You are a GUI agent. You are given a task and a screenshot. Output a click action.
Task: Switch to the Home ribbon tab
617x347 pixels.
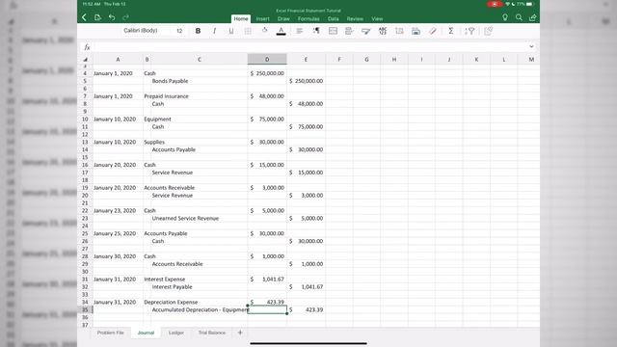pyautogui.click(x=241, y=18)
